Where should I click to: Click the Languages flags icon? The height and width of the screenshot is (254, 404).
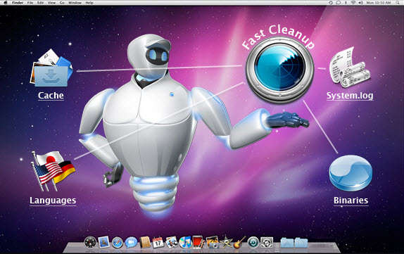coord(53,171)
